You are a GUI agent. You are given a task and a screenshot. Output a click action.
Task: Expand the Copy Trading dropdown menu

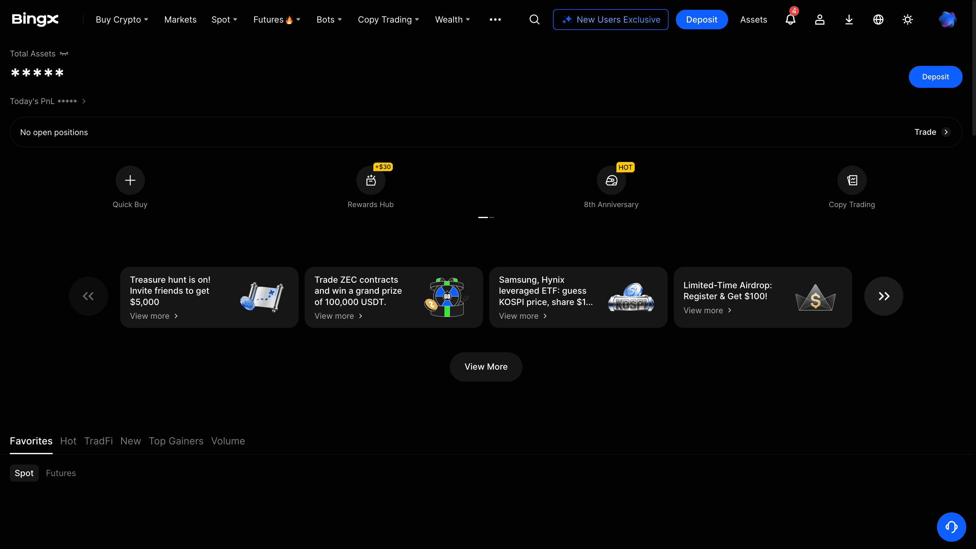(388, 19)
